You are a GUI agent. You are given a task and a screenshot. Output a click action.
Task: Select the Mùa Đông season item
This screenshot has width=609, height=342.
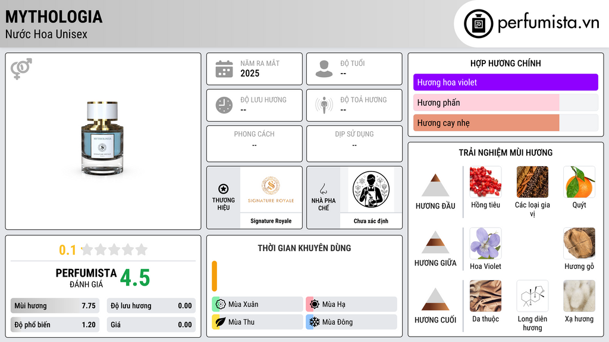pyautogui.click(x=351, y=322)
